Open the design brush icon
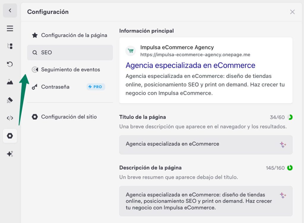 coord(10,100)
